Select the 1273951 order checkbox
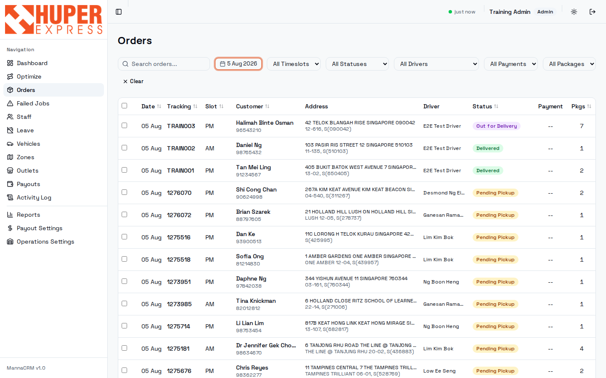Image resolution: width=606 pixels, height=378 pixels. pyautogui.click(x=124, y=281)
